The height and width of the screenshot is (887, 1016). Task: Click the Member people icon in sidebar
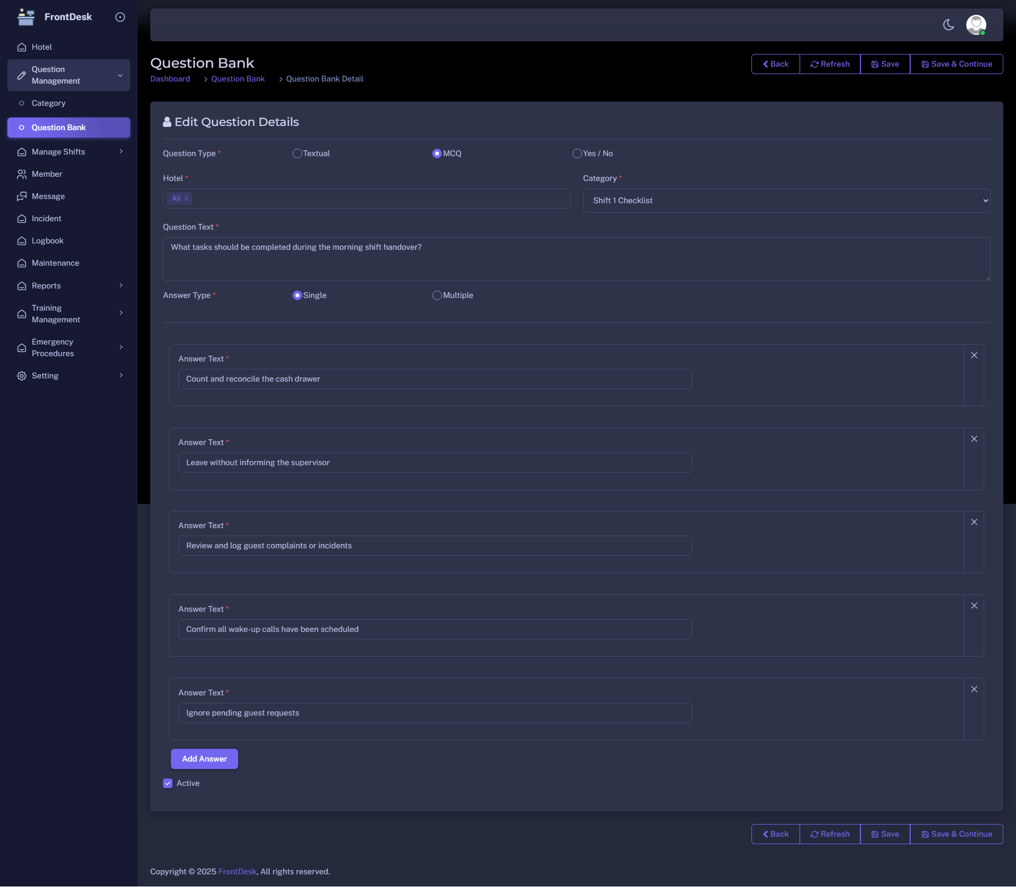22,174
